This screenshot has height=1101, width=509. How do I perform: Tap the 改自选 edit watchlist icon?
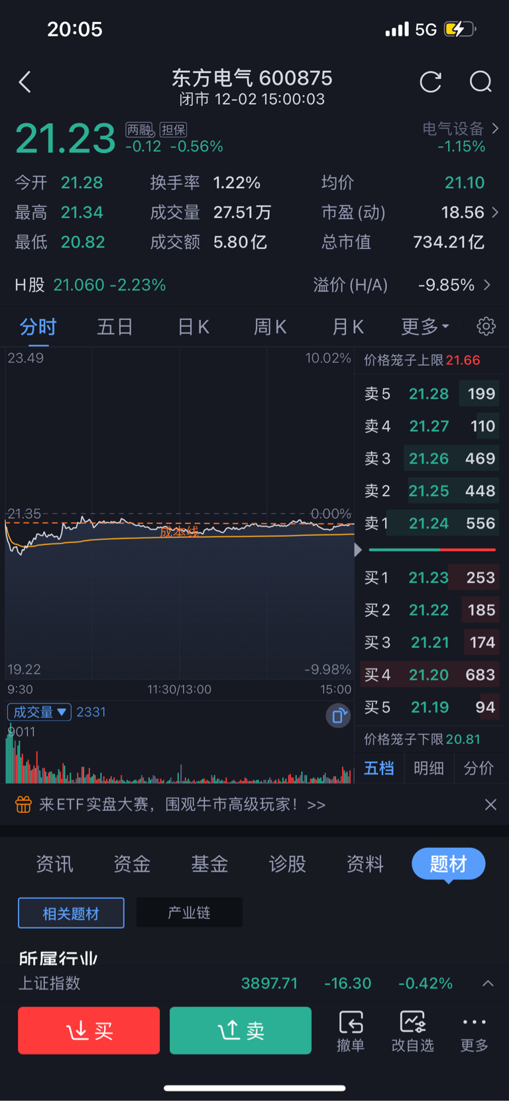pyautogui.click(x=412, y=1031)
